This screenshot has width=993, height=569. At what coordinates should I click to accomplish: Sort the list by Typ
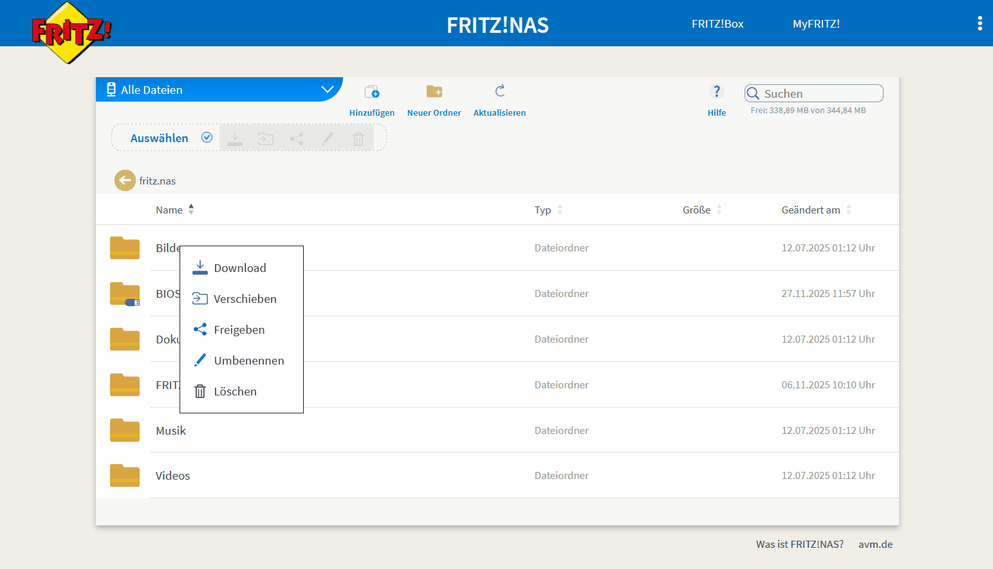[x=548, y=210]
